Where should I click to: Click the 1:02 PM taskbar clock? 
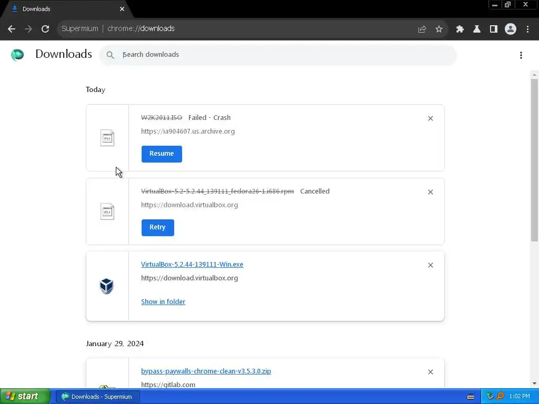[520, 397]
